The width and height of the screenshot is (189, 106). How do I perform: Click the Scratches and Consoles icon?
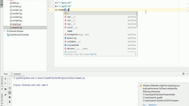click(x=8, y=35)
